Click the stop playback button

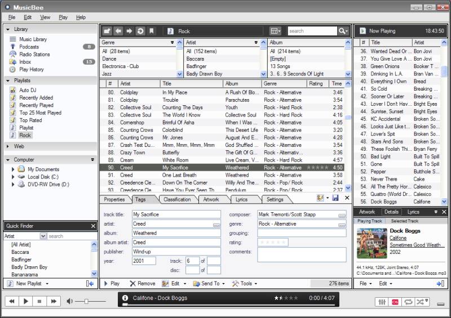coord(39,301)
